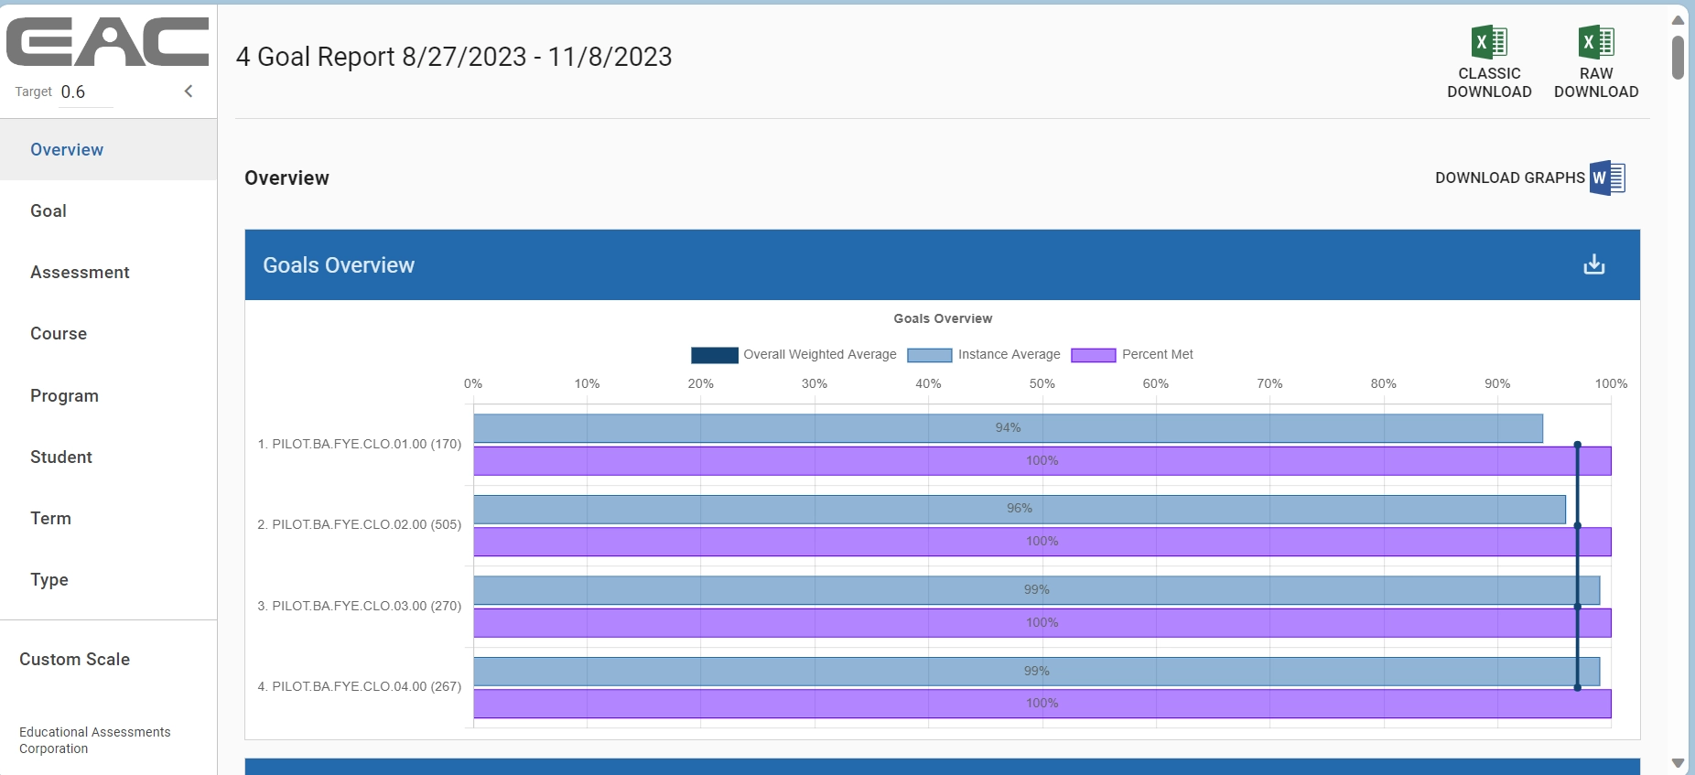This screenshot has width=1695, height=775.
Task: Toggle Instance Average legend swatch
Action: point(930,355)
